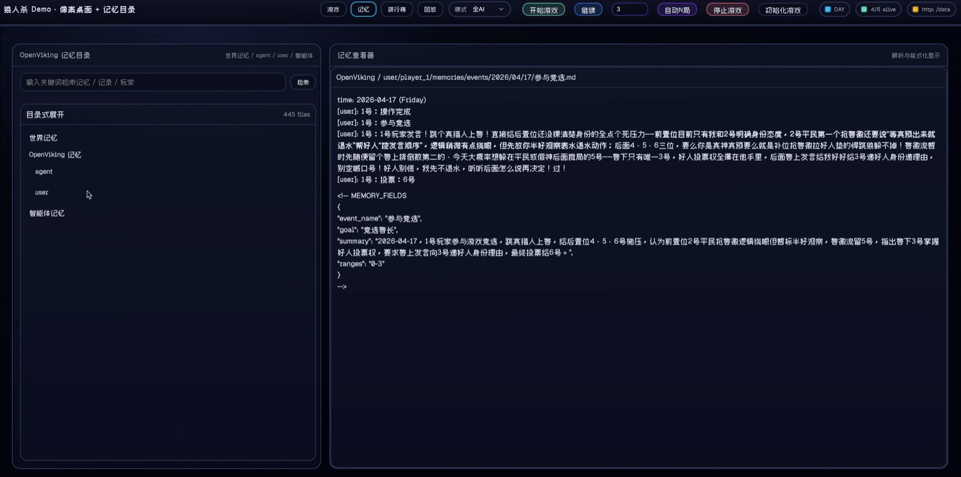
Task: Click the 世界记忆 / agent / user breadcrumb text
Action: pyautogui.click(x=269, y=56)
